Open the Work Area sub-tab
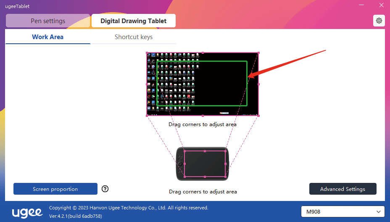Viewport: 390px width, 222px height. [48, 37]
